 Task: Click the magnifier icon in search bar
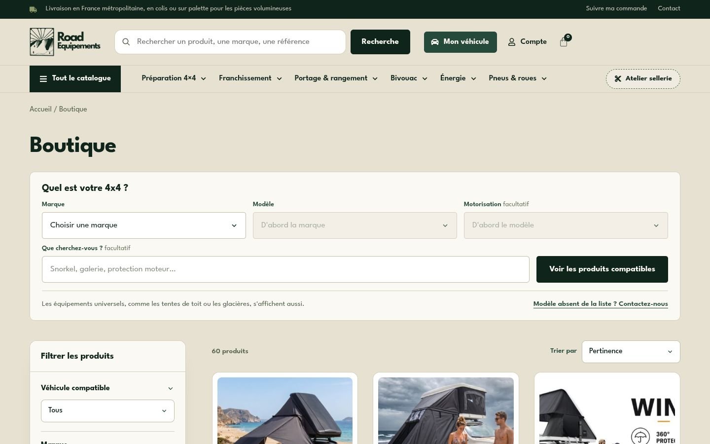(126, 42)
